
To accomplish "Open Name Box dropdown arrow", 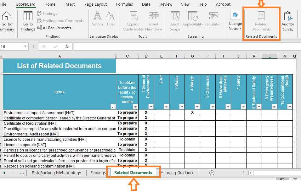I will click(25, 47).
